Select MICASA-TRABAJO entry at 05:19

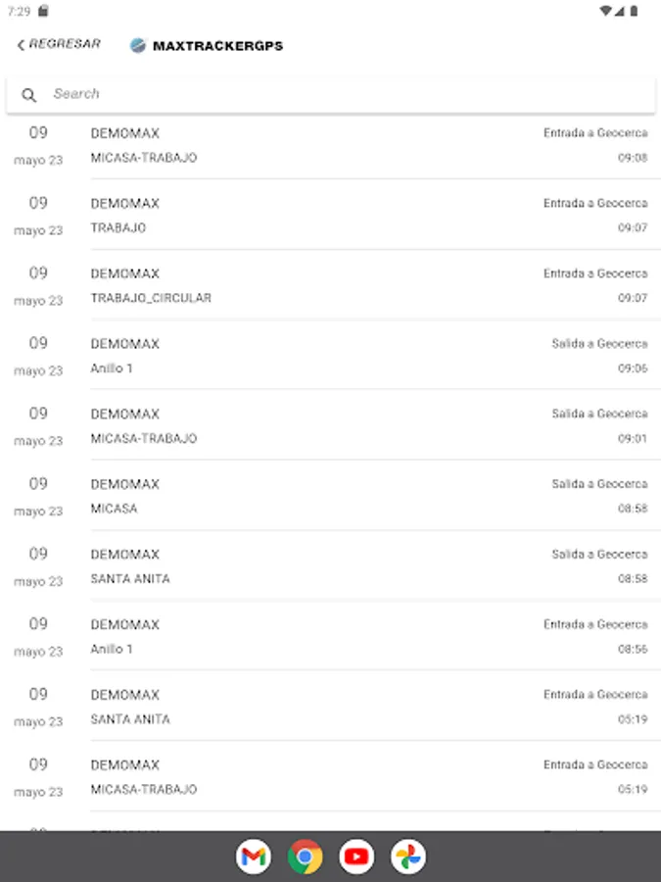coord(368,777)
